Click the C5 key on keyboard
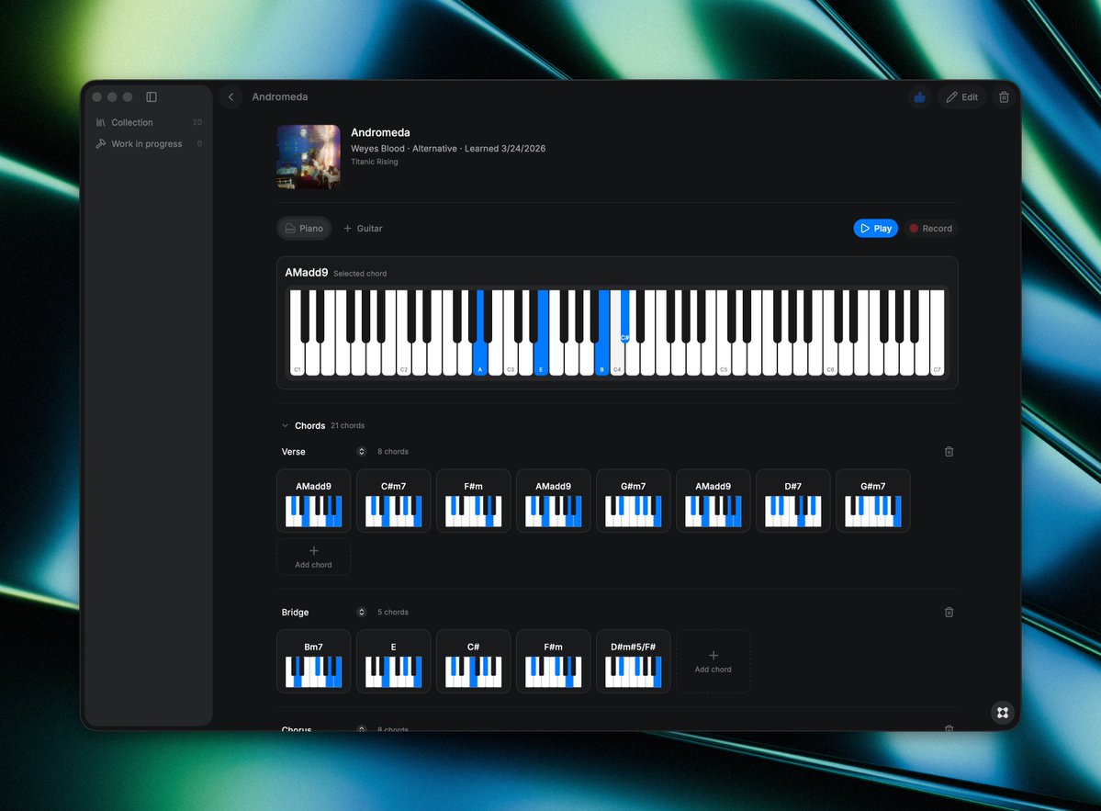 point(724,359)
